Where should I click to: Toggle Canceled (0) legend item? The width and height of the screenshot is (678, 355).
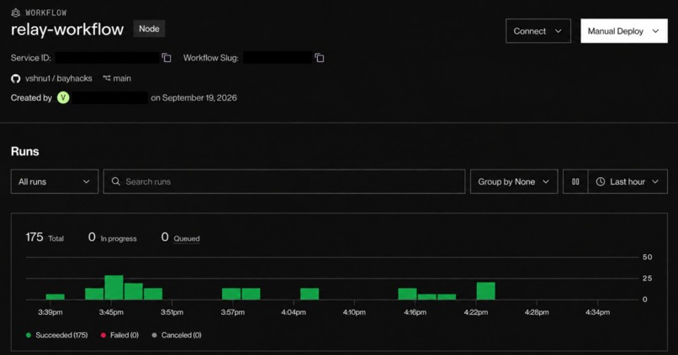177,335
